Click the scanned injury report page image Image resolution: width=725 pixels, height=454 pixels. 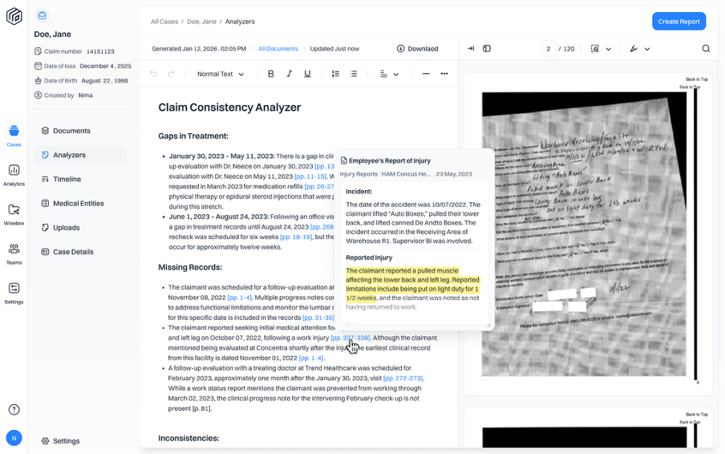point(585,234)
